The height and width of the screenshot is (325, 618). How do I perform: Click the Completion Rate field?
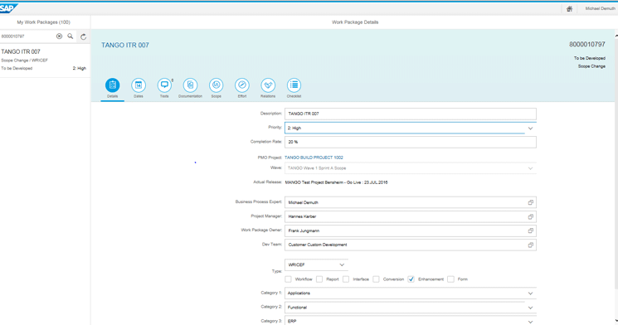[411, 143]
